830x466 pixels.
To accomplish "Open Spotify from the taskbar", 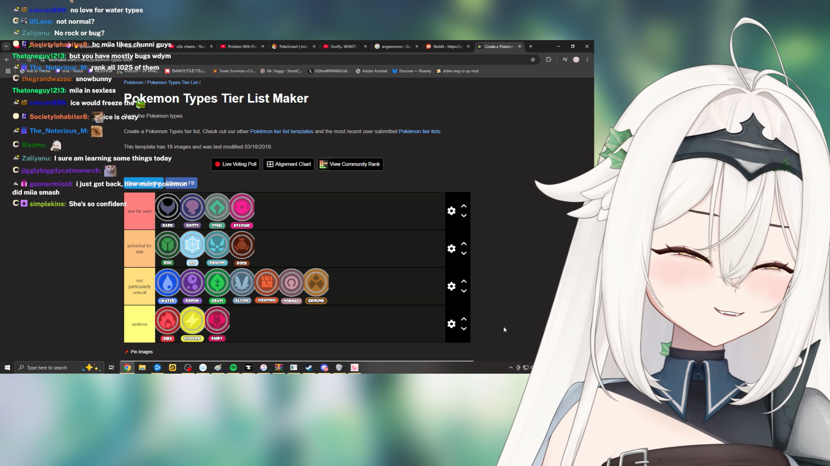I will click(233, 368).
